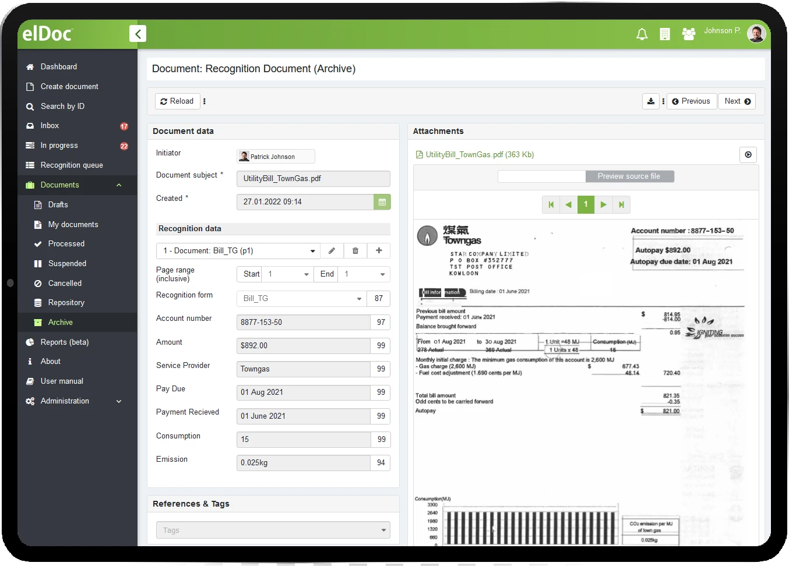Jump to the first attachment page
Viewport: 789px width, 566px height.
click(x=551, y=205)
